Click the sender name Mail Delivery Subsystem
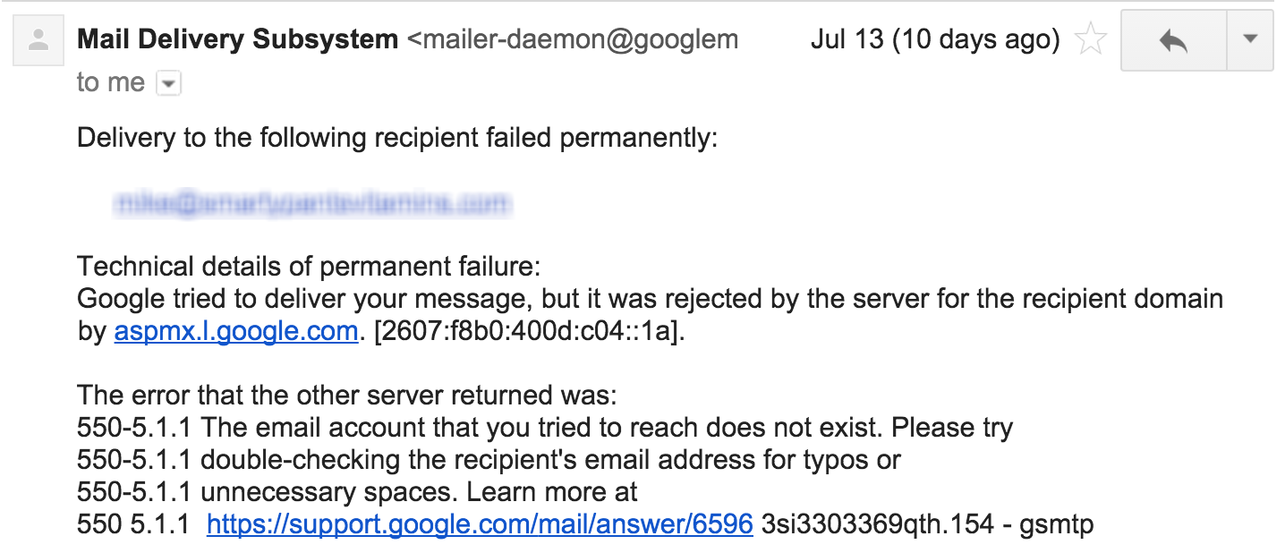1285x553 pixels. coord(237,39)
